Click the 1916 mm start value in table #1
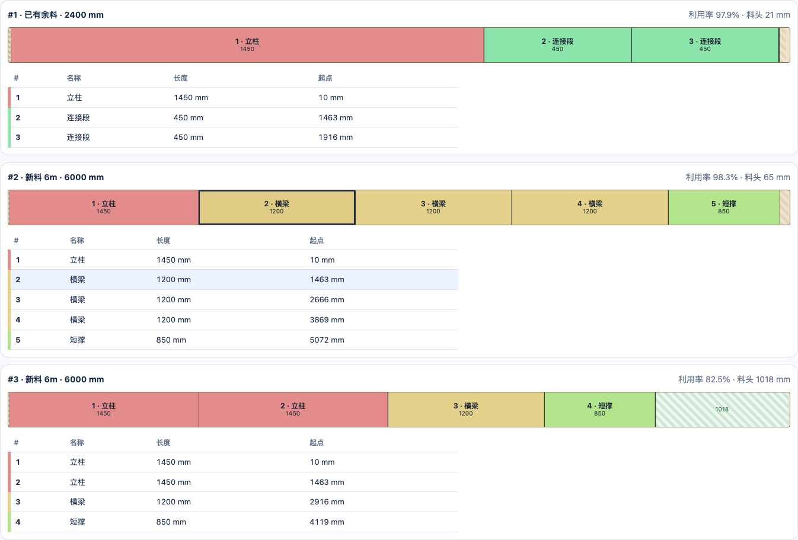Image resolution: width=798 pixels, height=540 pixels. (x=336, y=137)
